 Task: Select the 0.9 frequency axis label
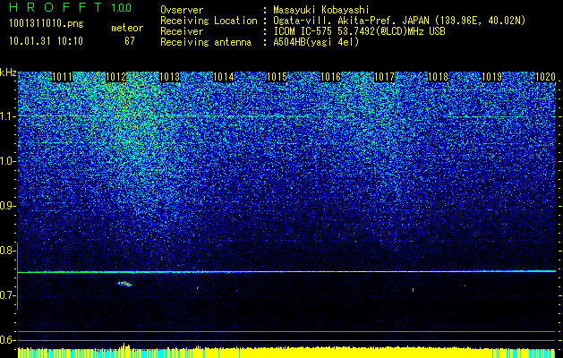7,206
